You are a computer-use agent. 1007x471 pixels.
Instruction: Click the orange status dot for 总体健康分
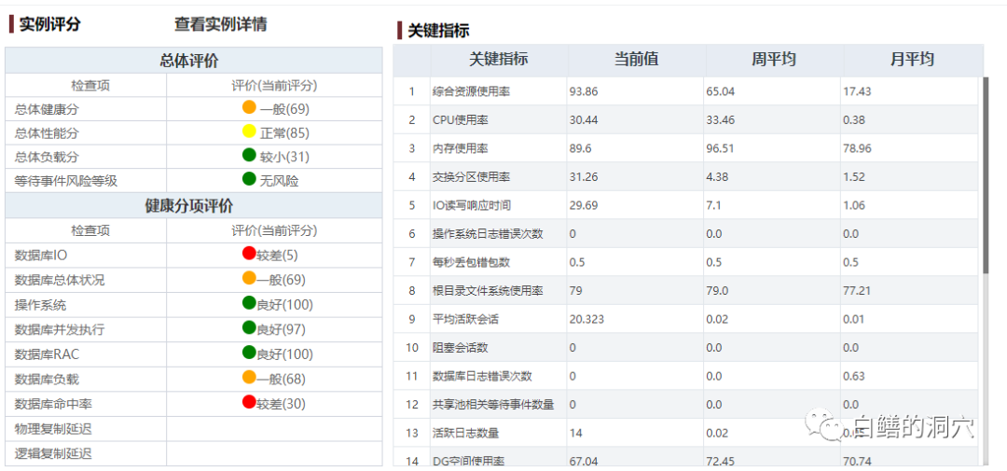(249, 107)
